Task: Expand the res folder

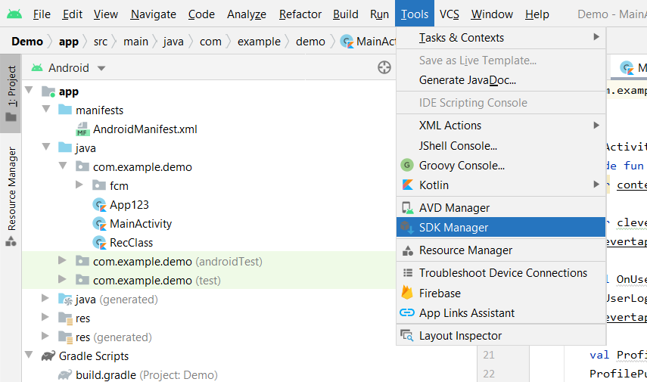Action: [45, 317]
